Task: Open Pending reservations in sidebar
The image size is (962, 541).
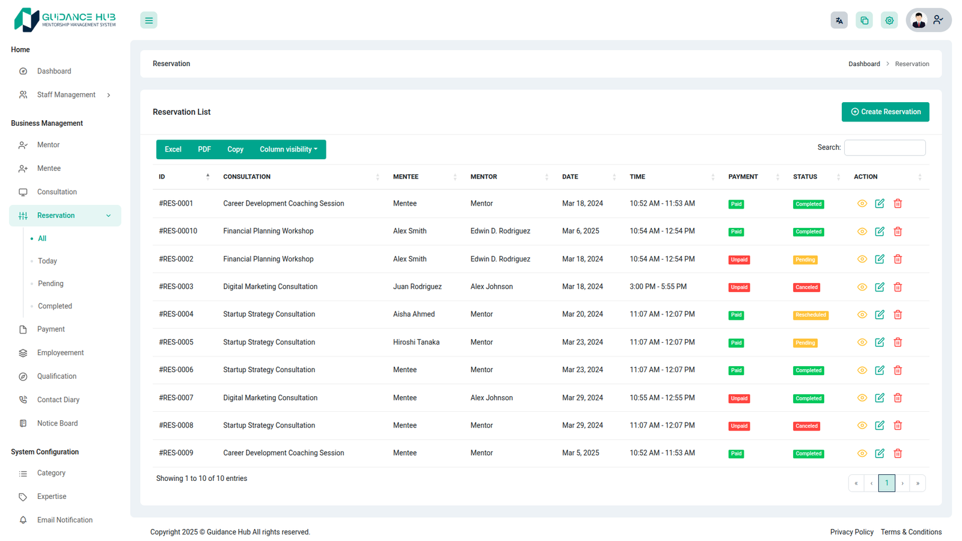Action: [x=51, y=284]
